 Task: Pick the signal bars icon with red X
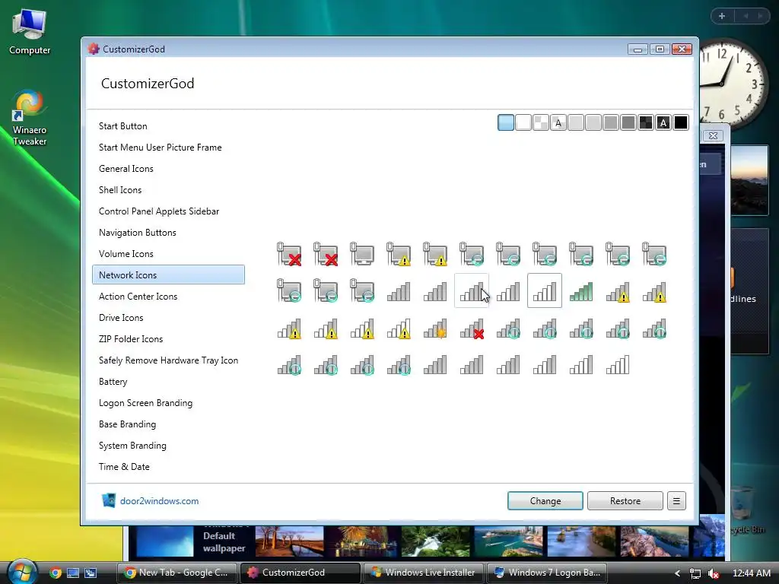tap(472, 328)
